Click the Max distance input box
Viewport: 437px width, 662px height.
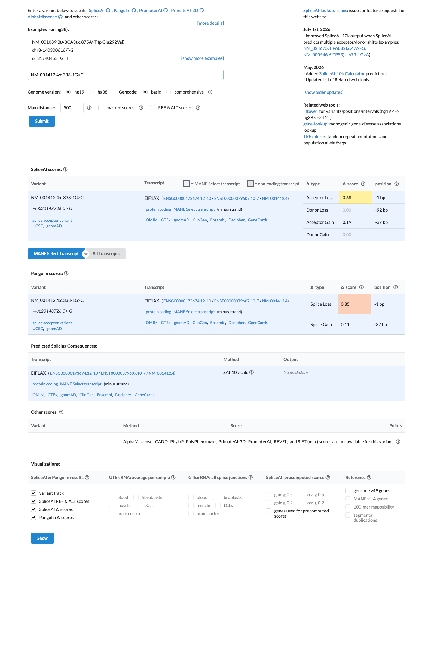pyautogui.click(x=72, y=108)
